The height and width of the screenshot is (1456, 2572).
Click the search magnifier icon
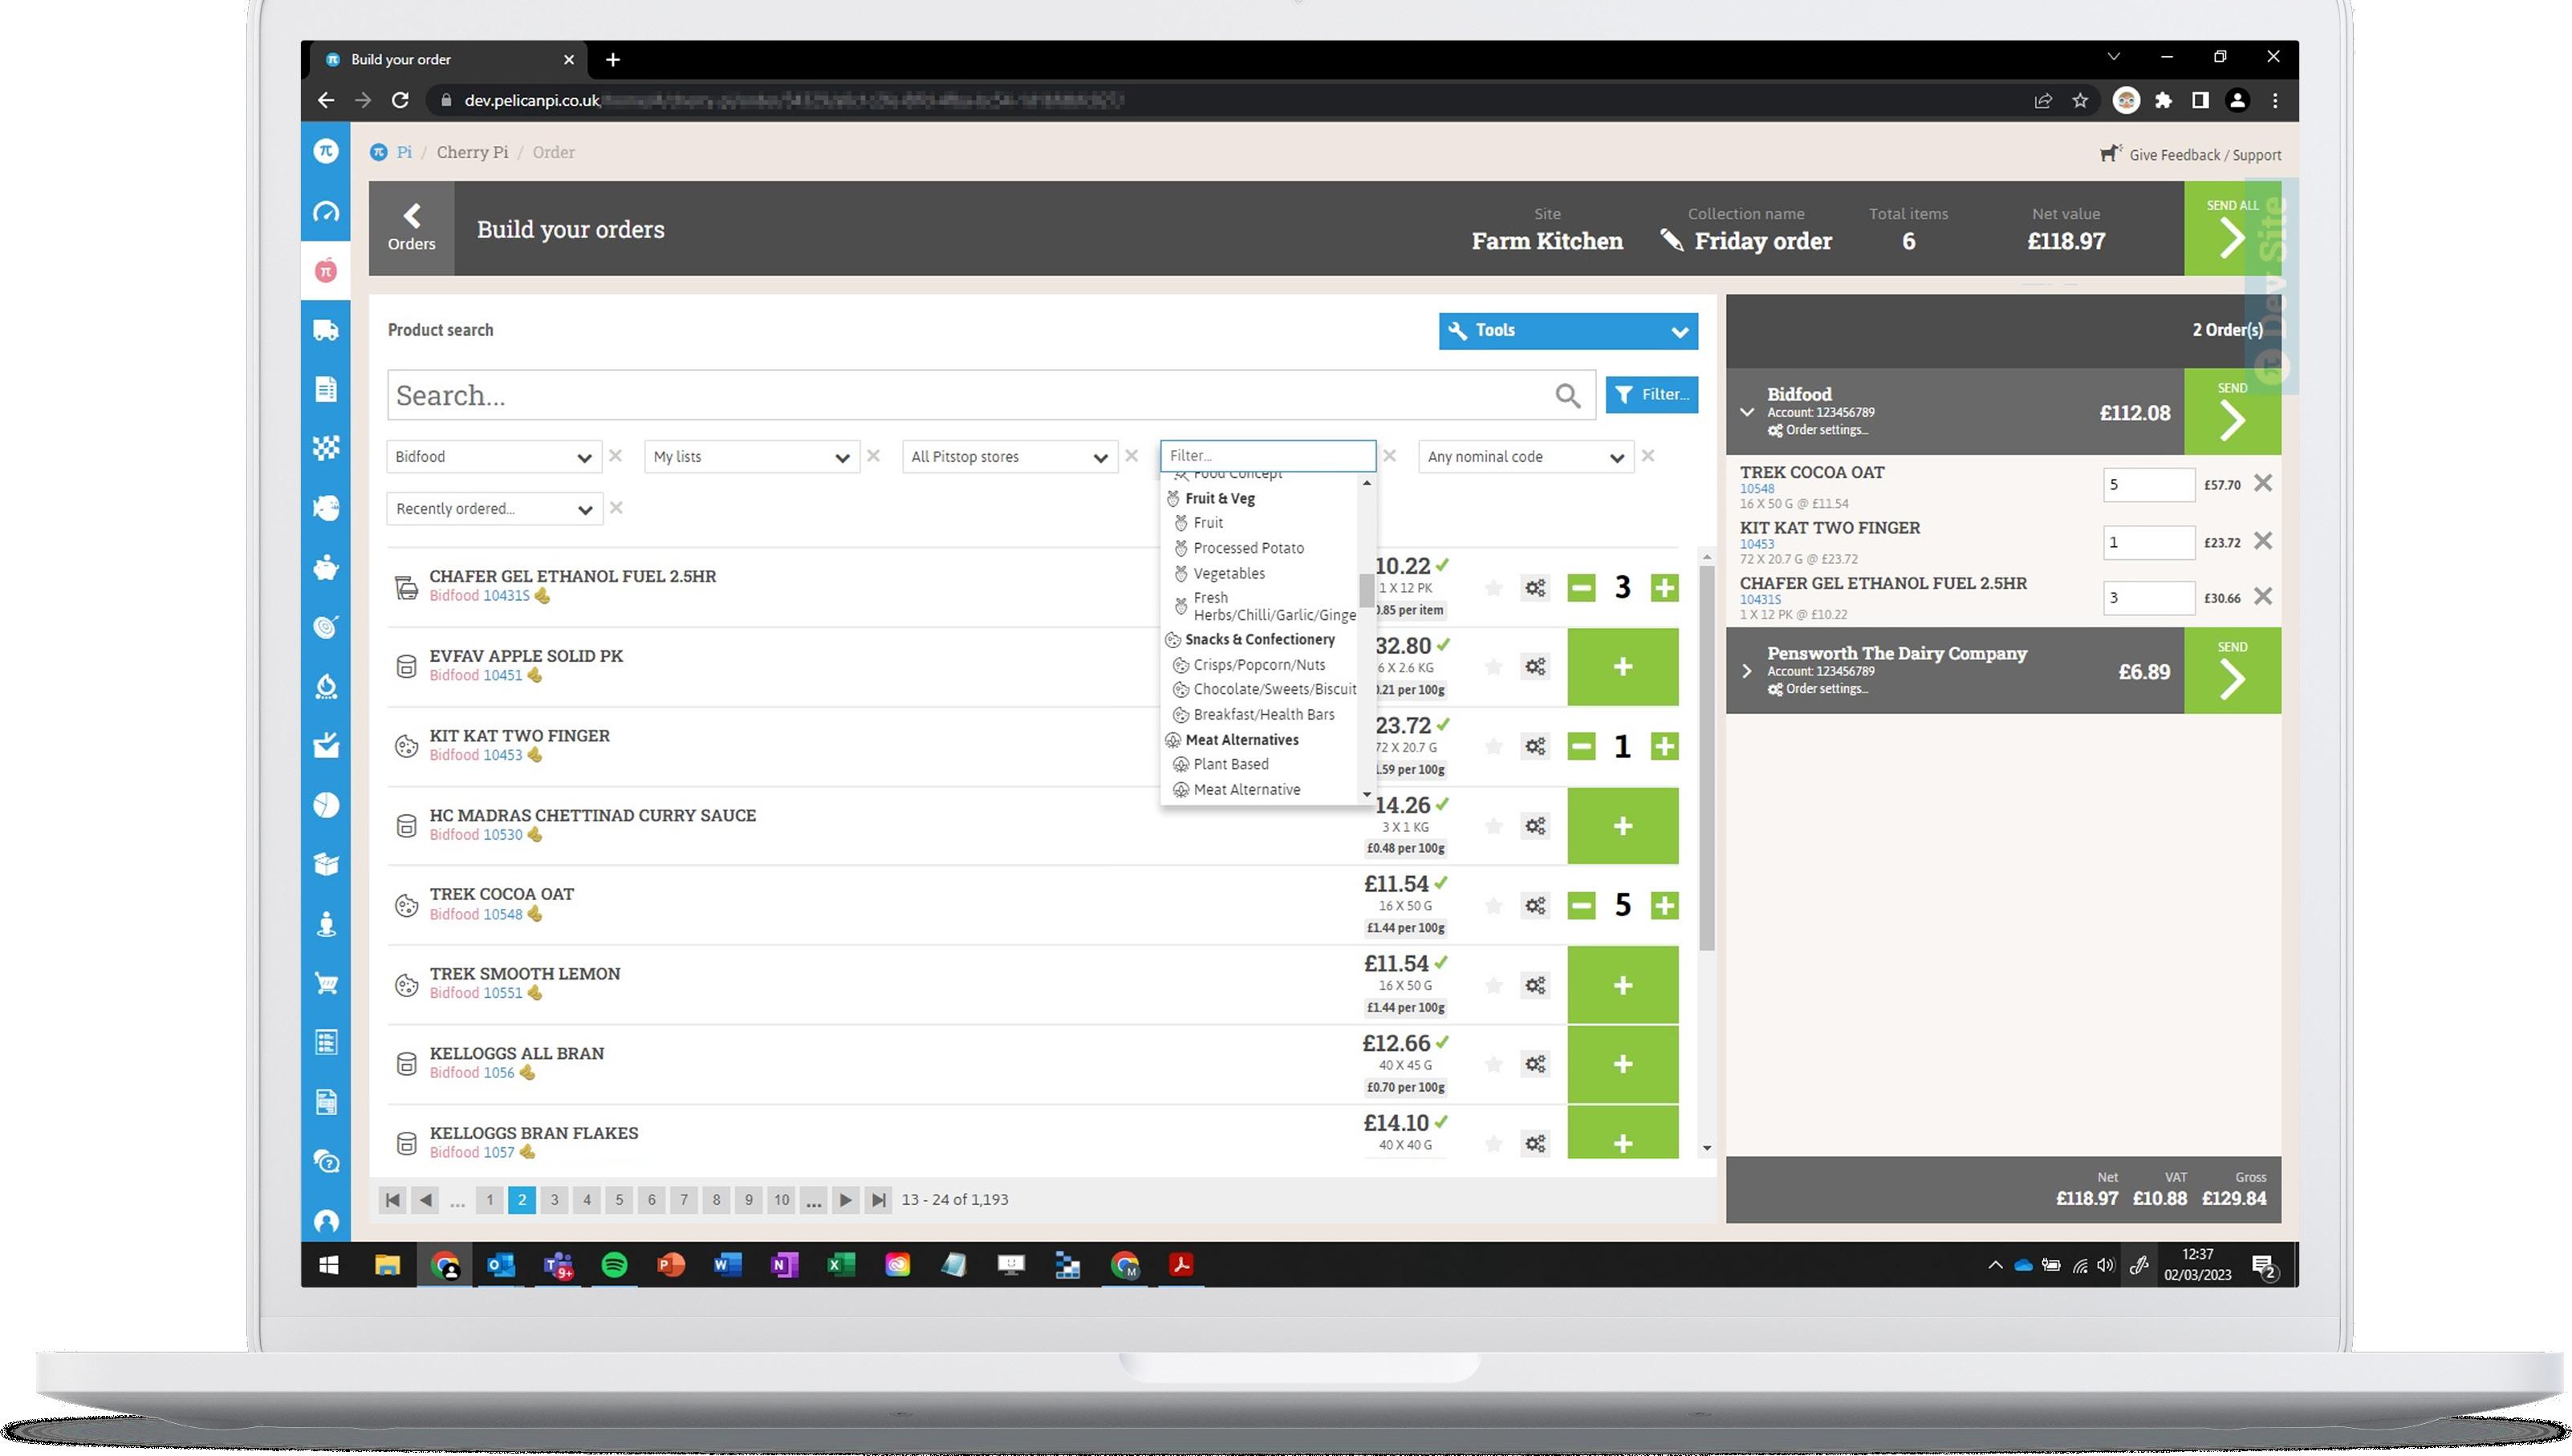(1566, 396)
